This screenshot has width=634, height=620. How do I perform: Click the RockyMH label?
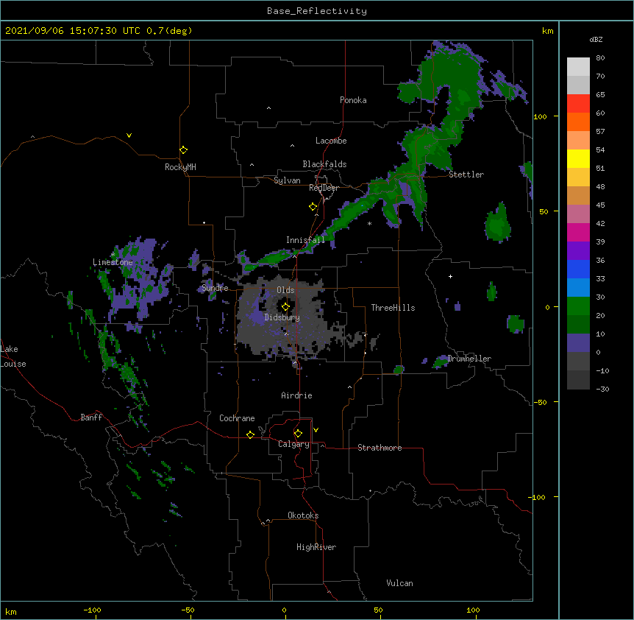coord(180,167)
